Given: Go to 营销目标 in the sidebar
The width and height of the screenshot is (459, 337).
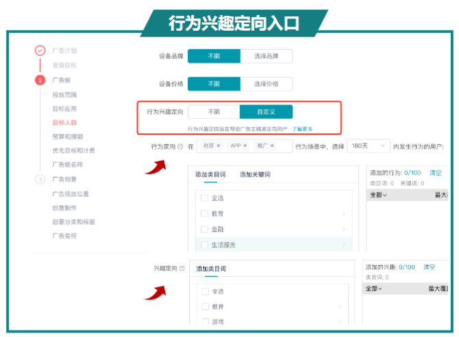Looking at the screenshot, I should point(64,66).
